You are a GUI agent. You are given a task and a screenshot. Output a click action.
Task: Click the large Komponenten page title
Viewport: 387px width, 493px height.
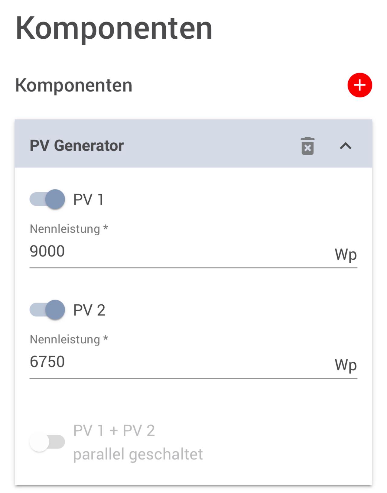tap(114, 28)
